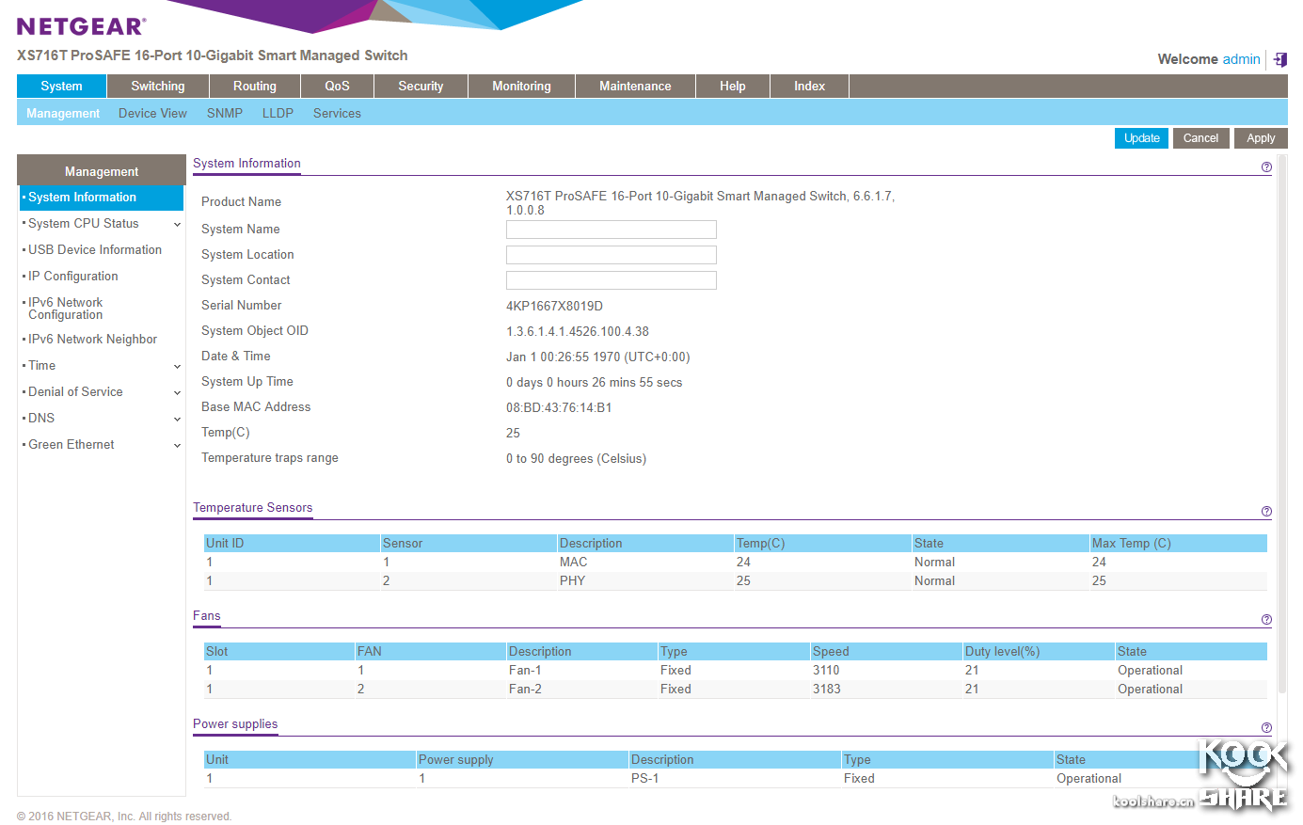Expand the DNS sidebar menu
Screen dimensions: 1303x825
(x=177, y=419)
